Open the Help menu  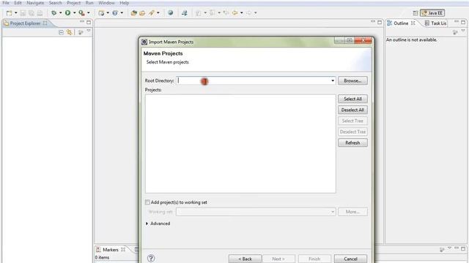(x=124, y=3)
